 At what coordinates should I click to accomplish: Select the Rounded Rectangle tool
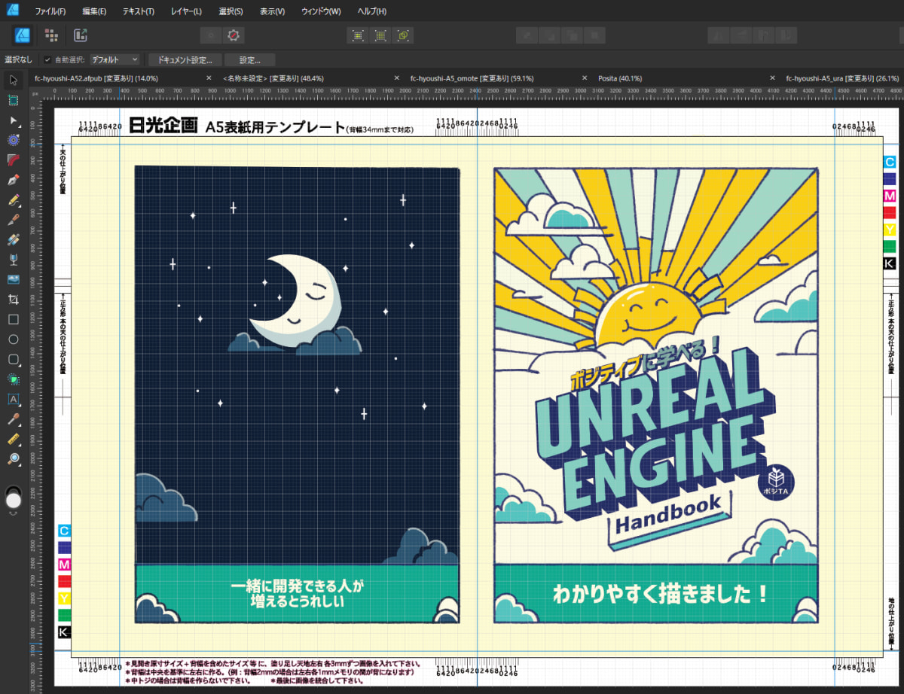tap(13, 359)
